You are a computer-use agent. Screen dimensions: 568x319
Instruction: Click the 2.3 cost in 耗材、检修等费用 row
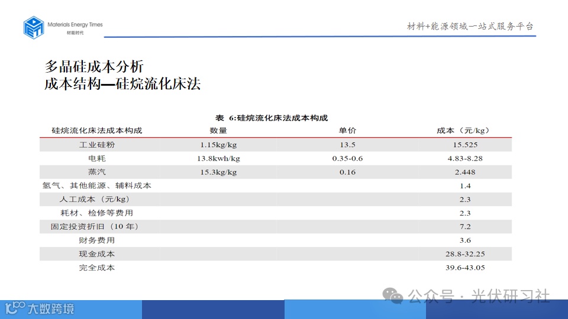pos(465,213)
